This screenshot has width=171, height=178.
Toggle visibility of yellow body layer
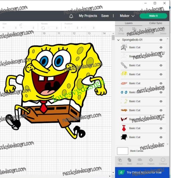point(161,74)
